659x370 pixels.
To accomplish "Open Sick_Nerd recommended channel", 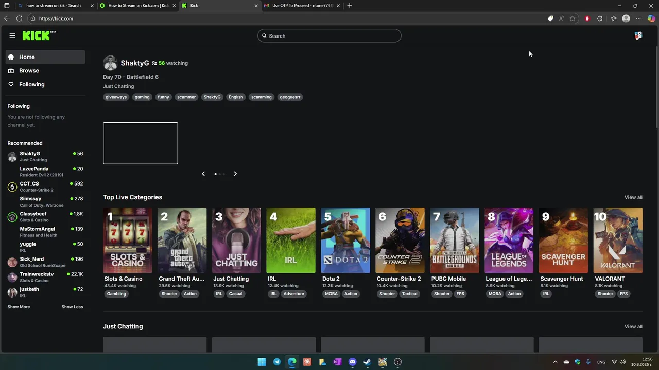I will tap(45, 262).
